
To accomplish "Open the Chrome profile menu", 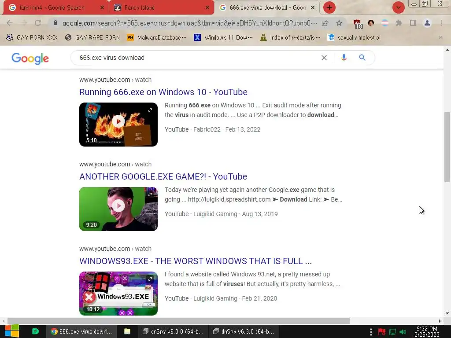I will (427, 23).
